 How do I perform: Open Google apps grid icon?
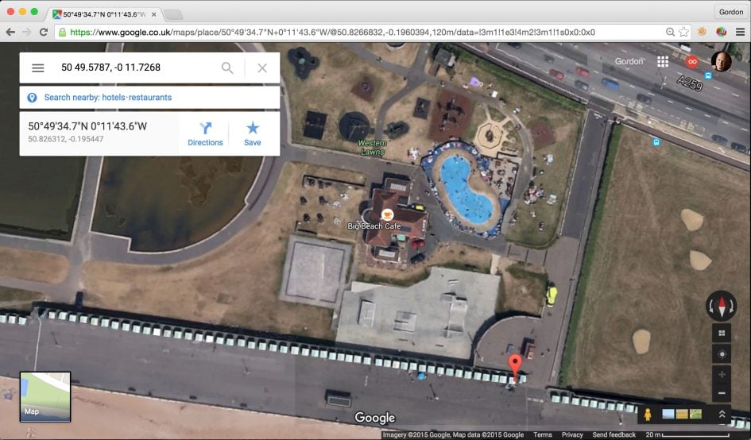[663, 61]
